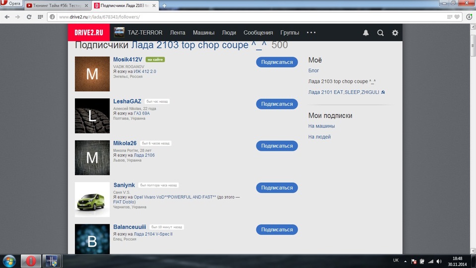Image resolution: width=476 pixels, height=268 pixels.
Task: Open the ГАЗ 69А car link
Action: click(x=142, y=113)
